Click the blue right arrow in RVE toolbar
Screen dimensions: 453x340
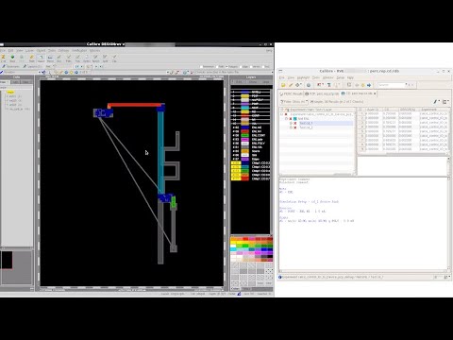coord(369,85)
